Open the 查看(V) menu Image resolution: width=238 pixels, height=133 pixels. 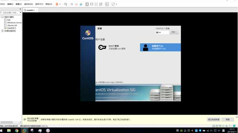tap(19, 4)
